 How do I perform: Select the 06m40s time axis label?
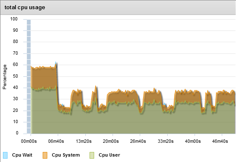click(56, 141)
